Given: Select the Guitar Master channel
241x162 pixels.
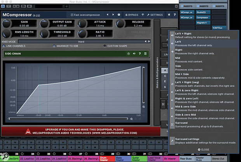Looking at the screenshot, I should click(x=139, y=159).
